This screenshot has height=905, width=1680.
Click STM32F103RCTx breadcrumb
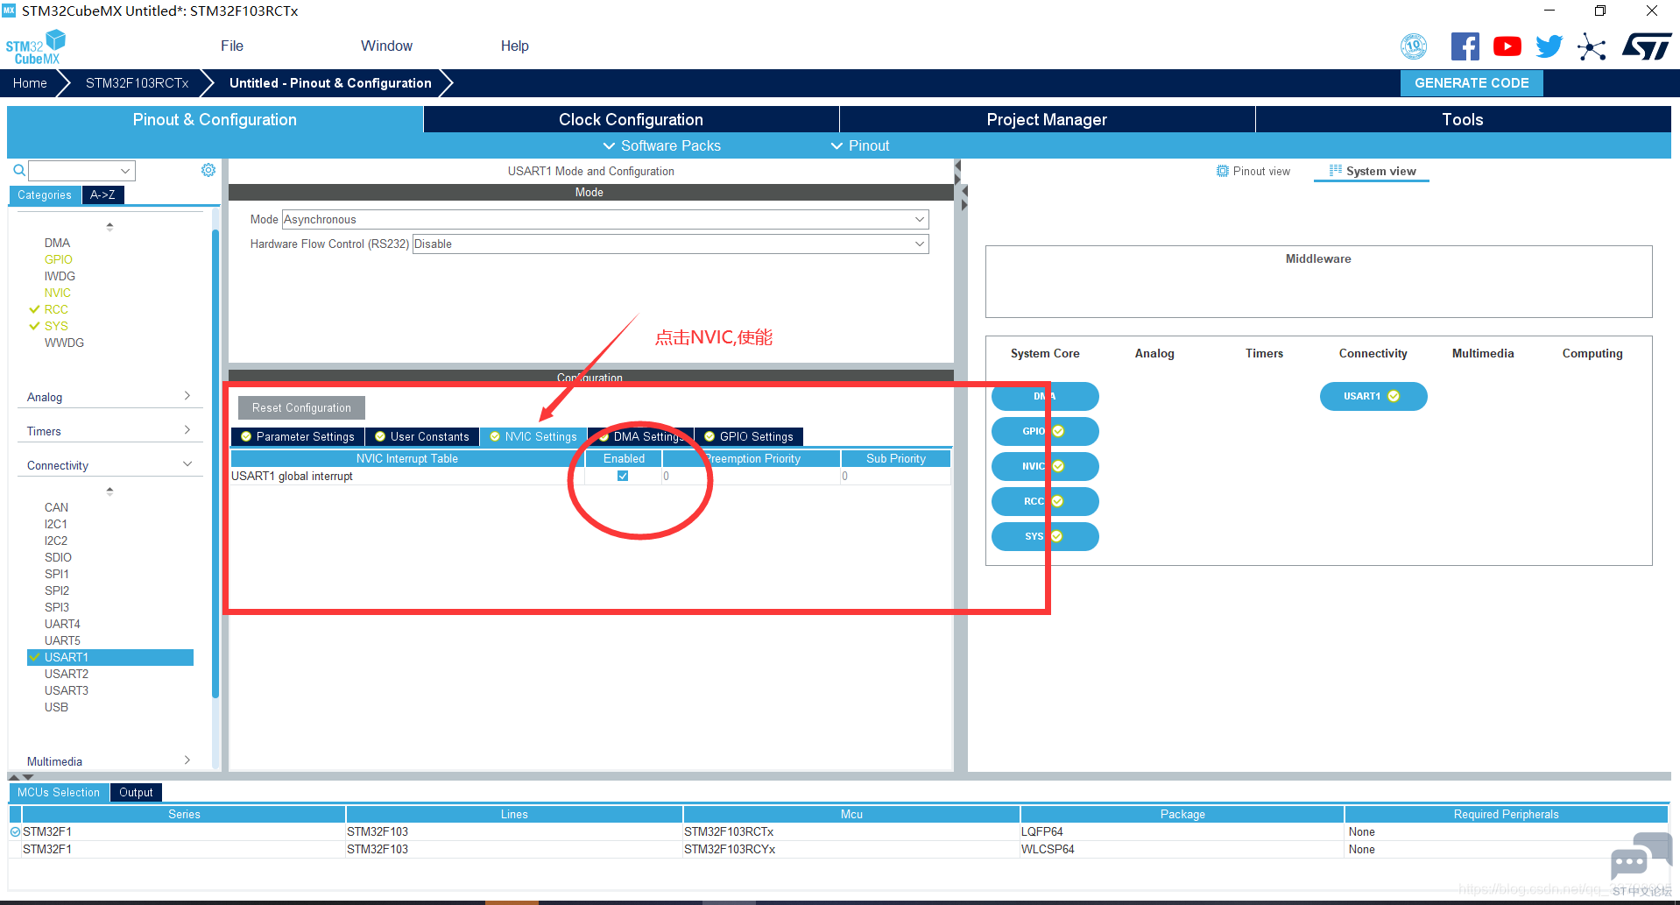137,83
